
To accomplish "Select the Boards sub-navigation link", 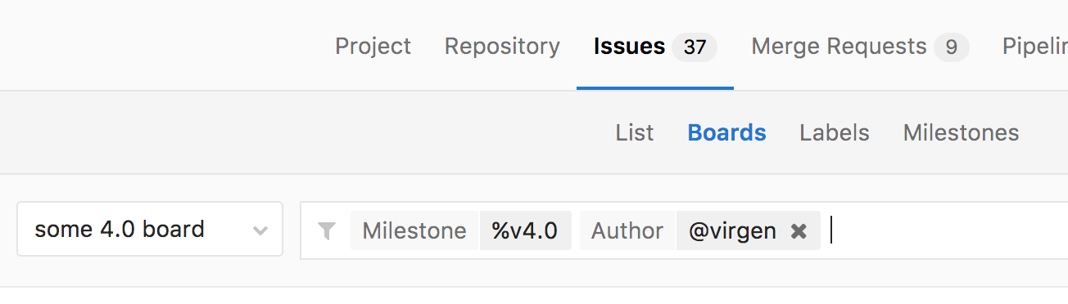I will coord(726,132).
